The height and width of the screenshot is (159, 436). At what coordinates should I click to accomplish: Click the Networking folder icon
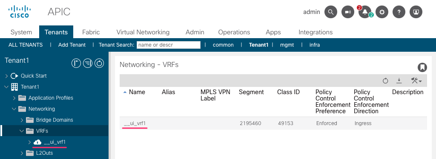pos(22,109)
